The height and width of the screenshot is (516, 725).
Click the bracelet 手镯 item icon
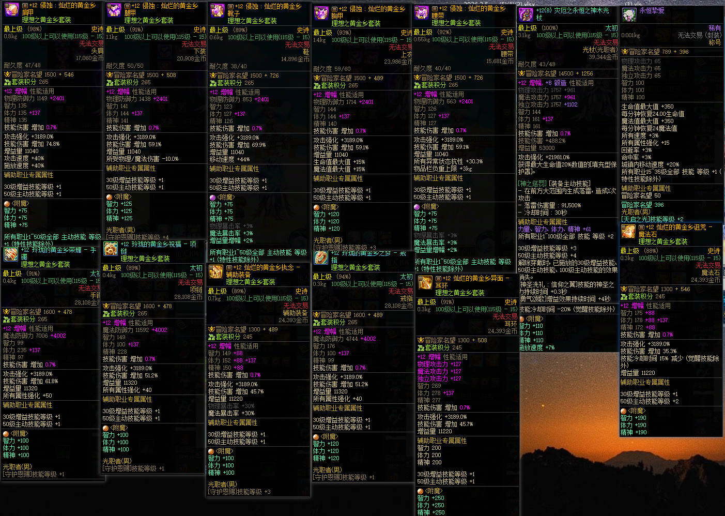tap(11, 254)
